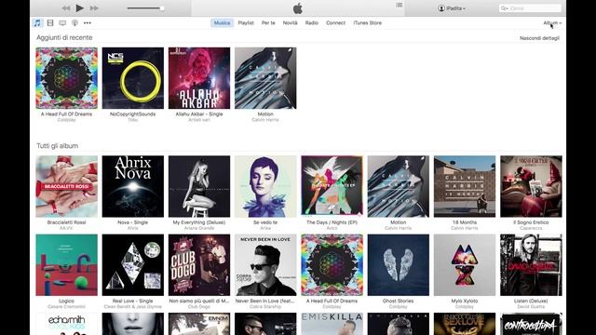Open the Mylo Xyloto album
This screenshot has width=596, height=335.
click(x=465, y=264)
